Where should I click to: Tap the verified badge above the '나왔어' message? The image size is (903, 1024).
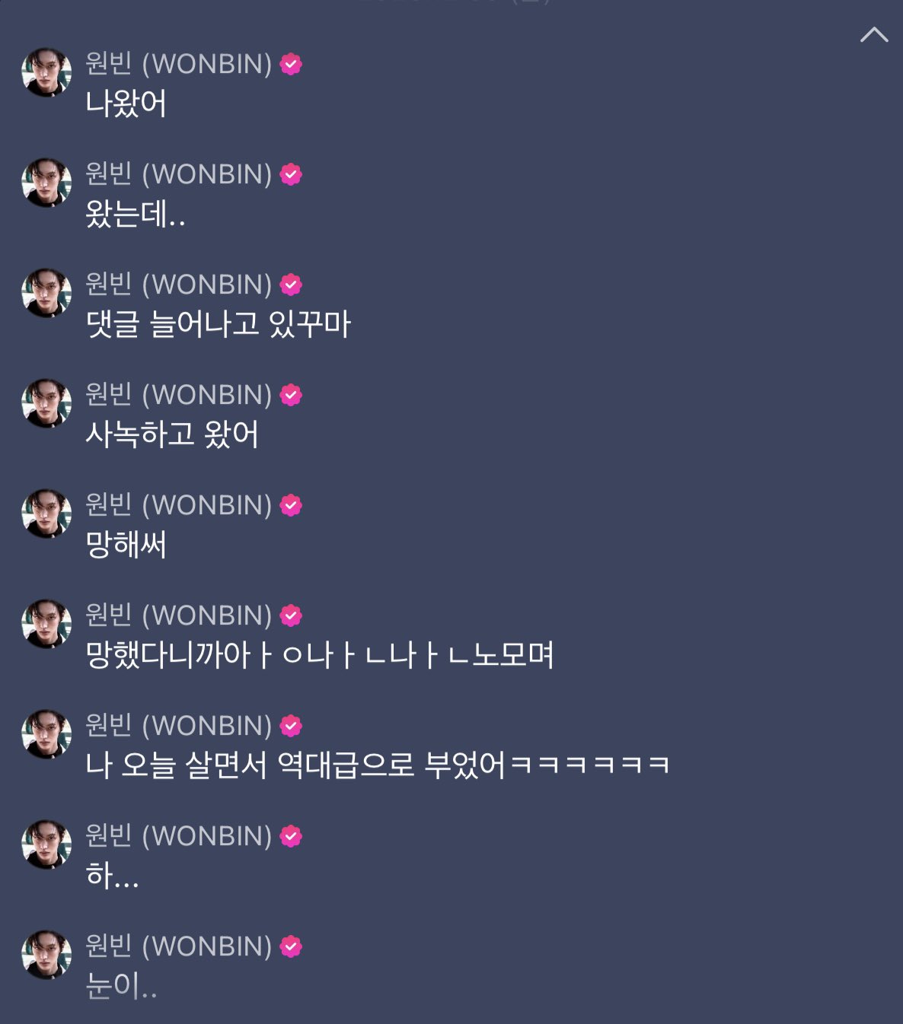[291, 65]
